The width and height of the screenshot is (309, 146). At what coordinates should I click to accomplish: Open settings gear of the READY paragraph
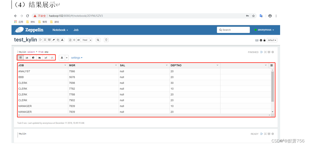273,134
